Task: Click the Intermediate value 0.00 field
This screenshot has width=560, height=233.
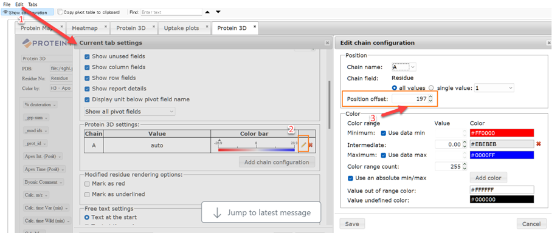Action: tap(448, 144)
